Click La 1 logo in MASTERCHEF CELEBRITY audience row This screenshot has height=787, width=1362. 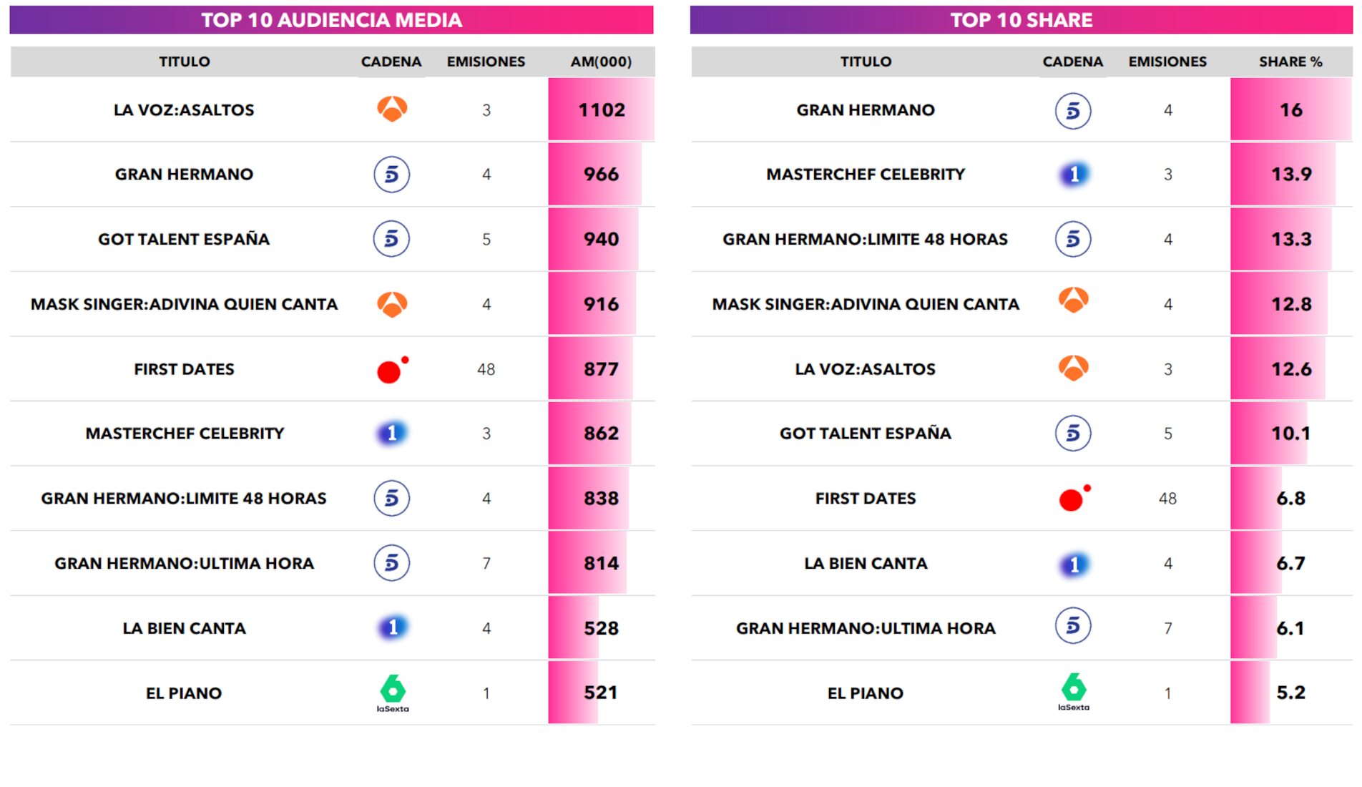point(391,434)
